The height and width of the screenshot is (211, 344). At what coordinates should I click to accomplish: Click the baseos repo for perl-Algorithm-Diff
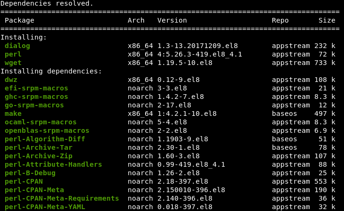point(284,139)
